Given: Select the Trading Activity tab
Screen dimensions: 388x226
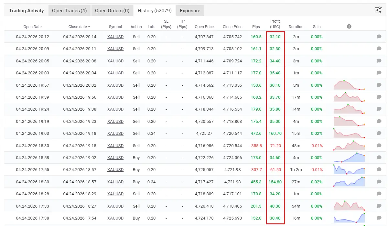Looking at the screenshot, I should [x=27, y=11].
